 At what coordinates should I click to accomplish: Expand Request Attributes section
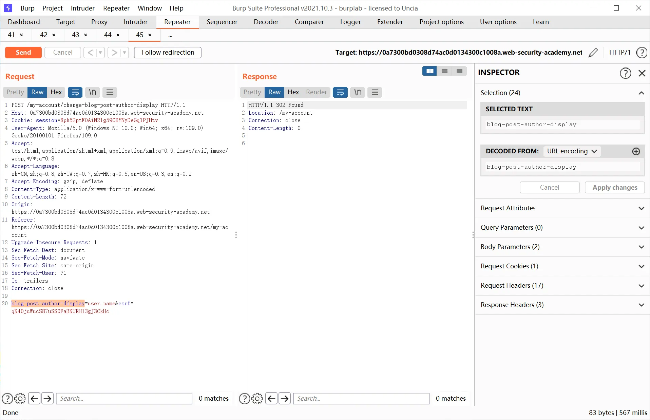(562, 208)
